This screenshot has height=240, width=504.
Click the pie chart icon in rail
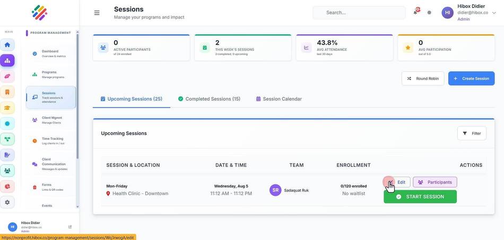(7, 186)
